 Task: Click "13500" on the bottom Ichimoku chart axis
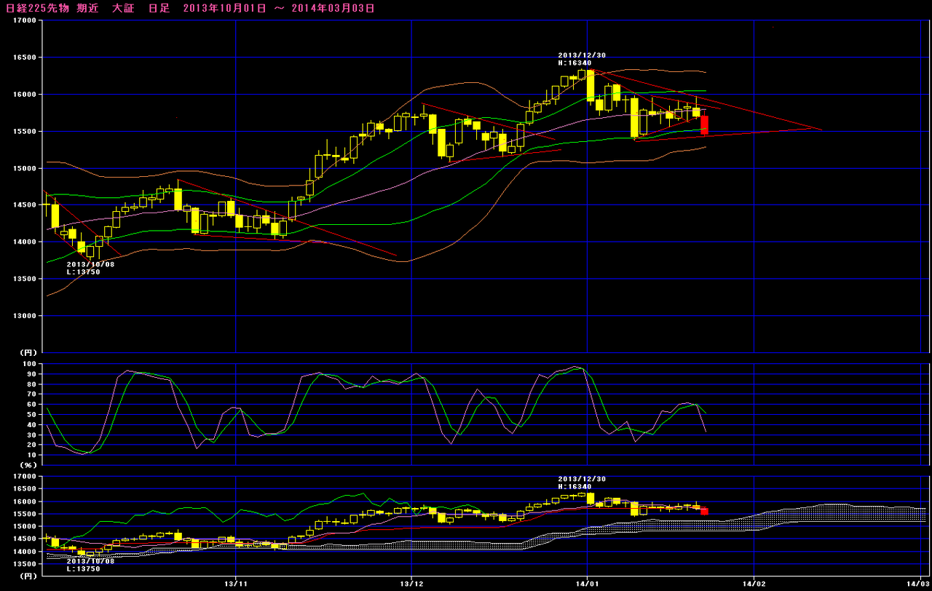point(25,564)
